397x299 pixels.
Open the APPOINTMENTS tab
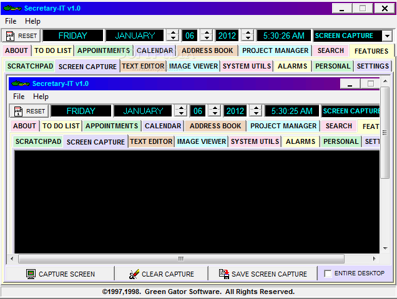click(104, 50)
